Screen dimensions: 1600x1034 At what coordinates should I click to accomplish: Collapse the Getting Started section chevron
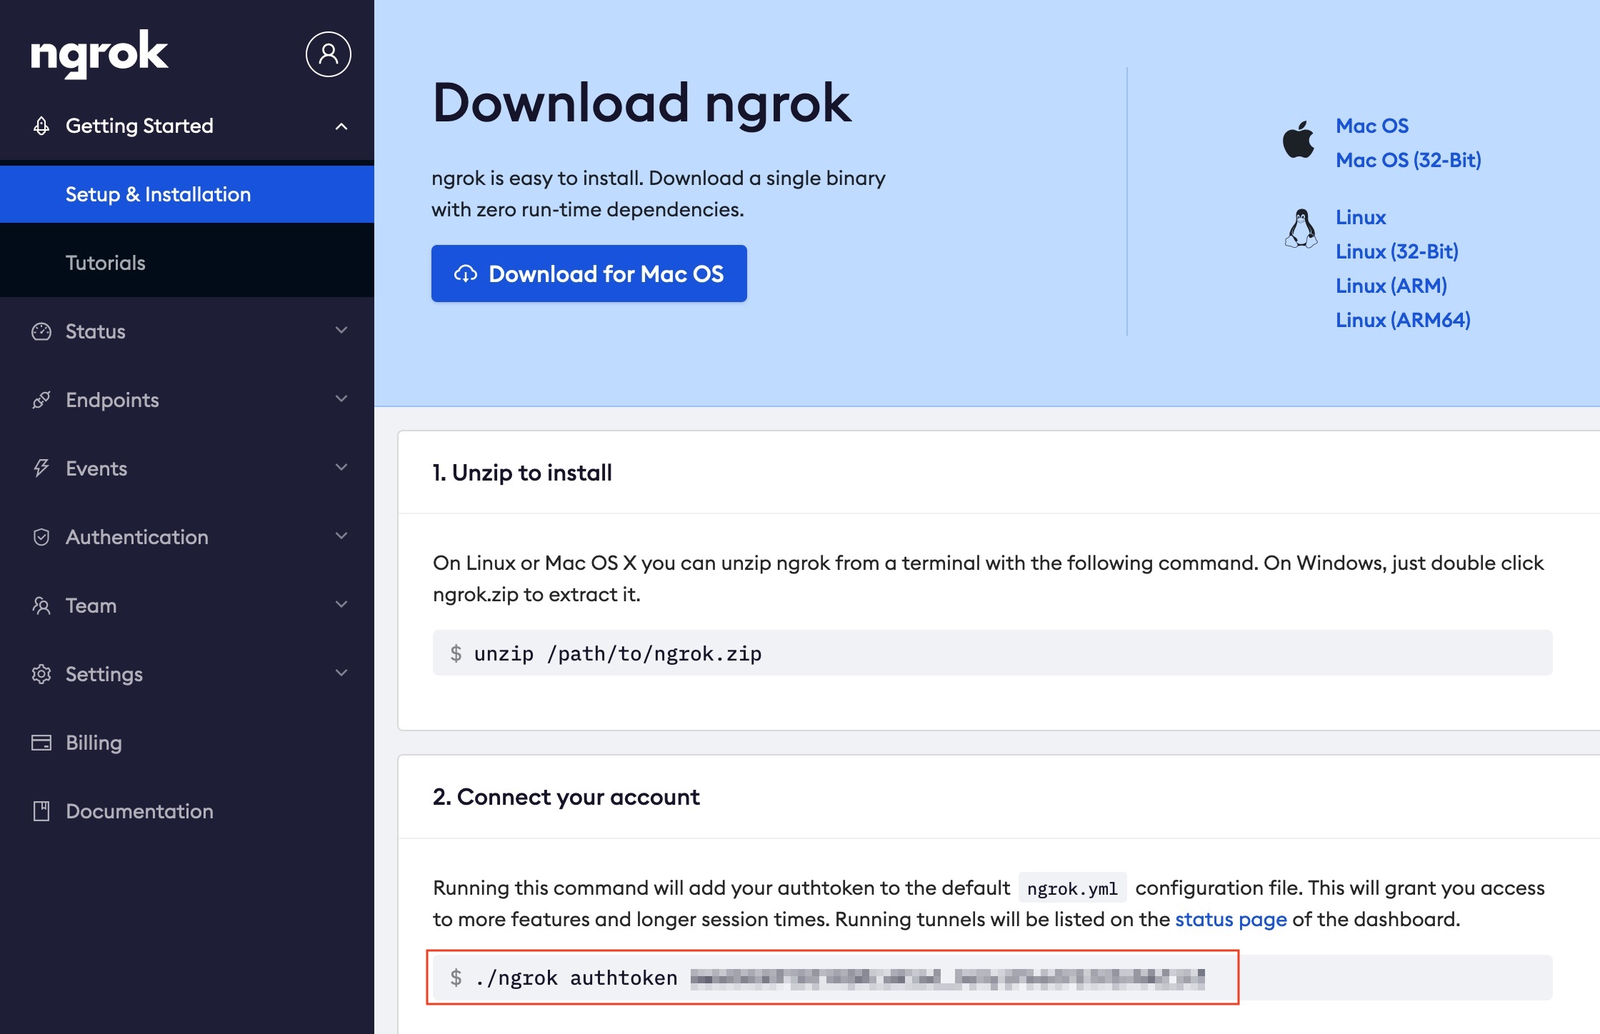341,126
